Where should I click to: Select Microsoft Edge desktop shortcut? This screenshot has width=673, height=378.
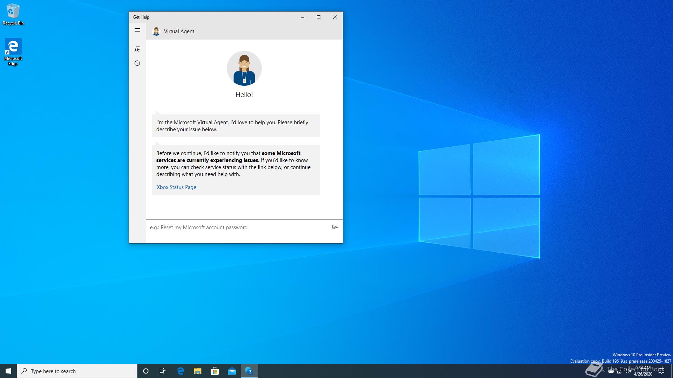click(13, 52)
